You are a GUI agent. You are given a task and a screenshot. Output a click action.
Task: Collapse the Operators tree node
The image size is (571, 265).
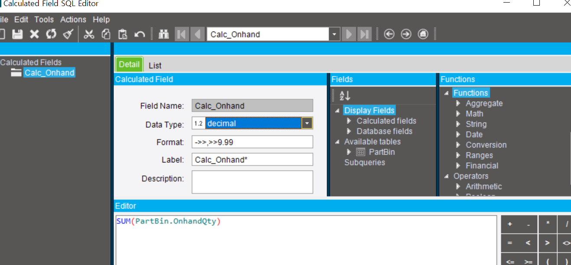pos(447,176)
